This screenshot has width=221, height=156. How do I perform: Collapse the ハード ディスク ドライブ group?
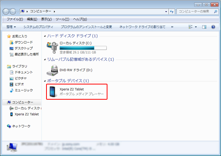pyautogui.click(x=45, y=36)
